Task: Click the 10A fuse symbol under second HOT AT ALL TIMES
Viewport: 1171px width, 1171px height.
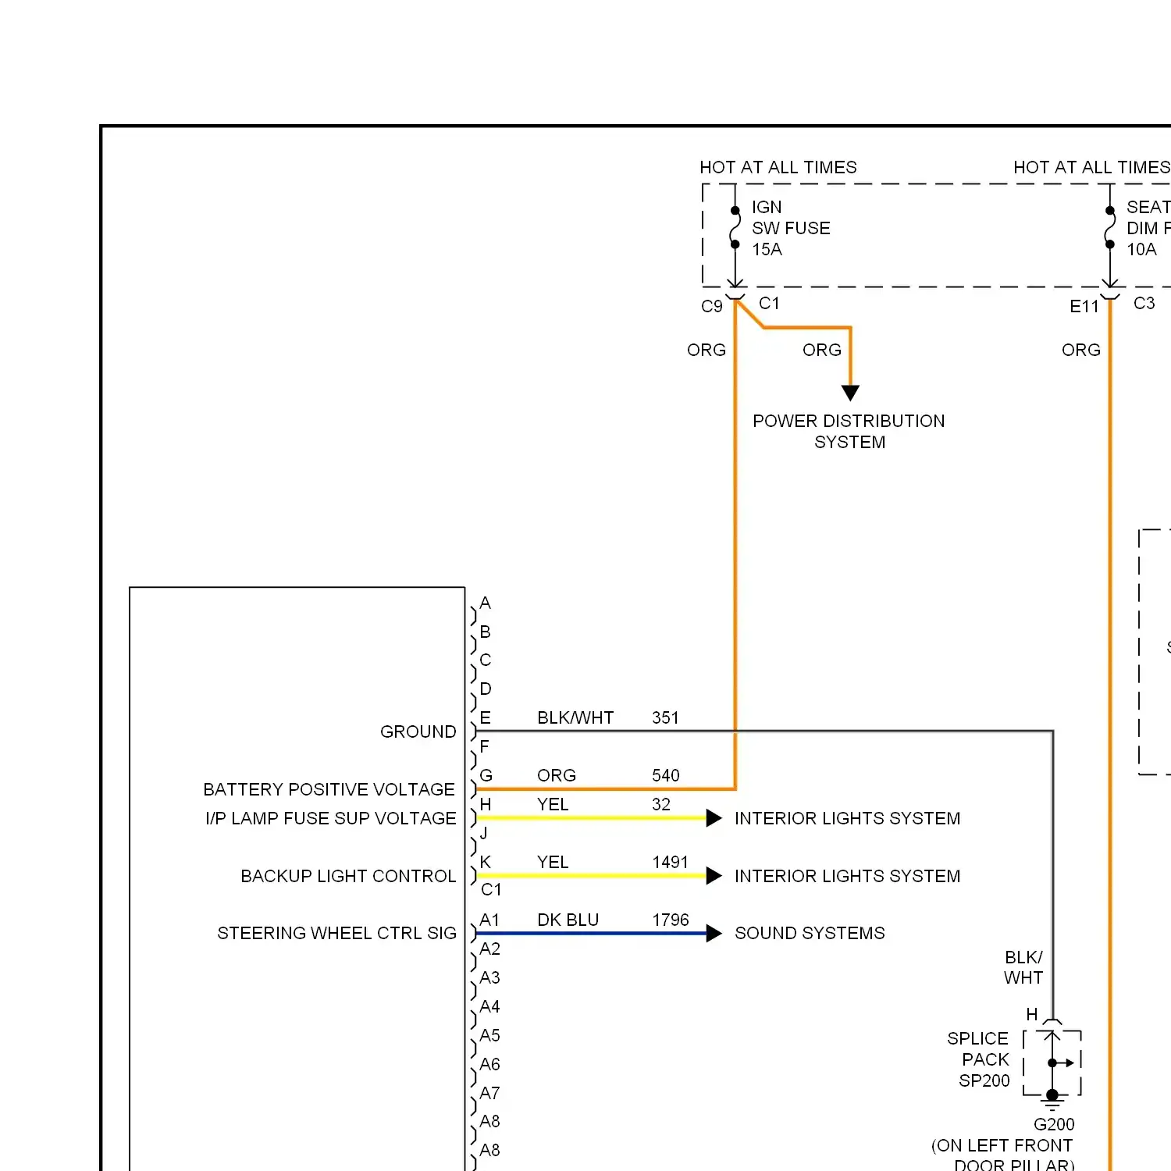Action: (x=1109, y=227)
